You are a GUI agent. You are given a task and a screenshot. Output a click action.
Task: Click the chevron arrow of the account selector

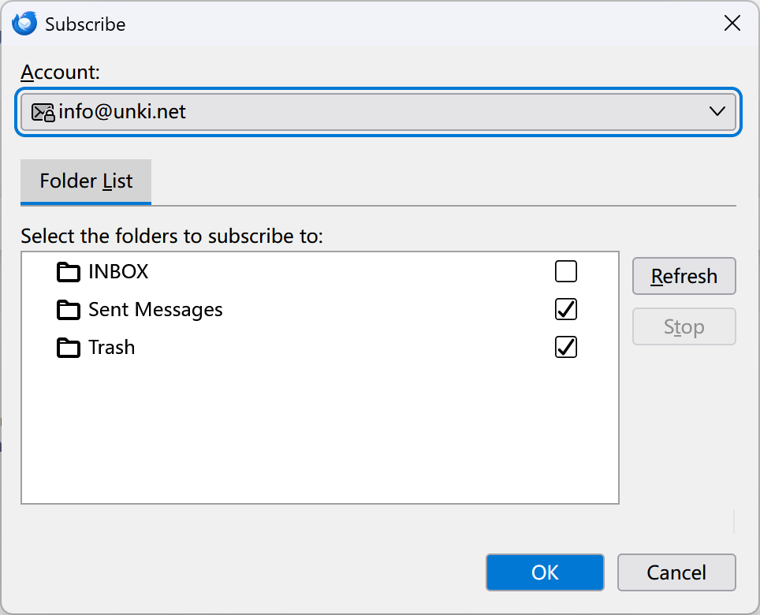(717, 112)
